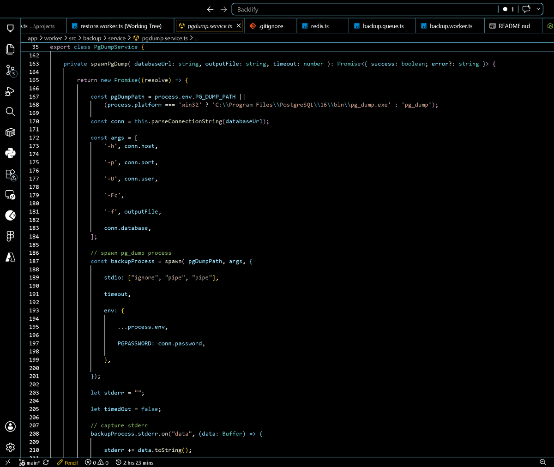This screenshot has width=554, height=467.
Task: Switch to the README.md tab
Action: [513, 26]
